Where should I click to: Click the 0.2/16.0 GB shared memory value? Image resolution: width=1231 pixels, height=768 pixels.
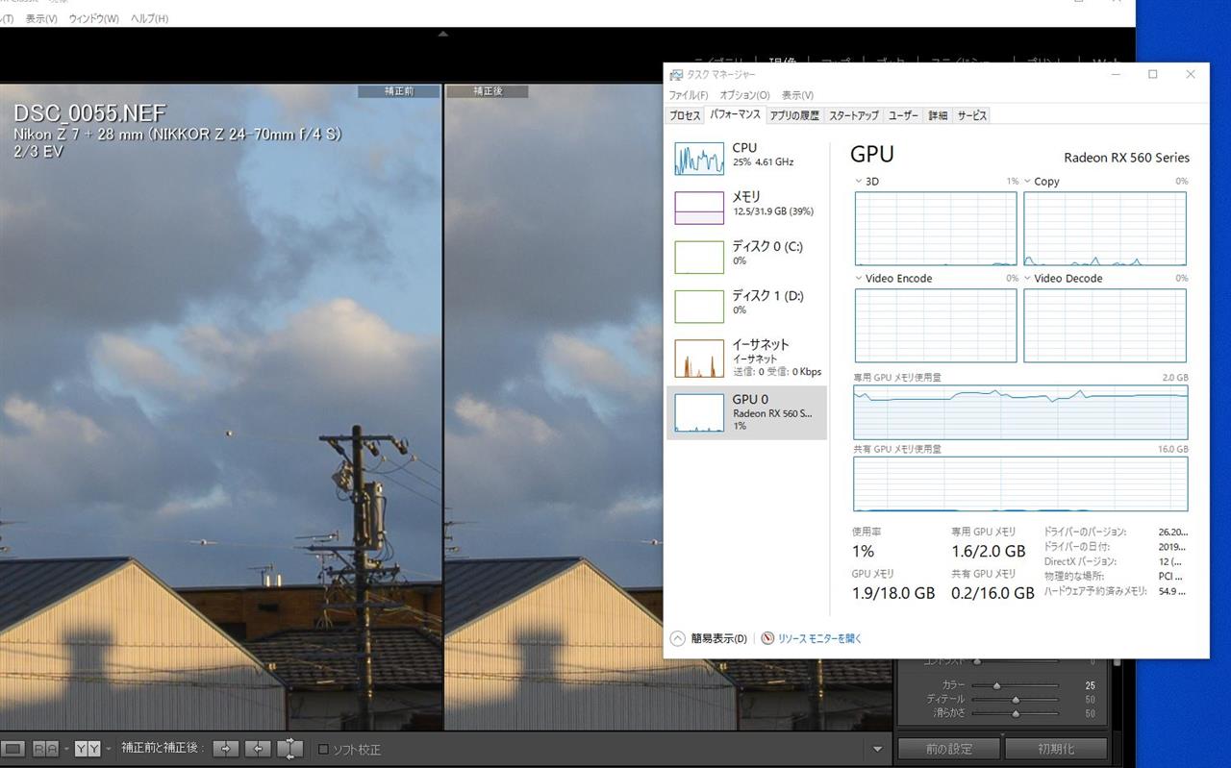992,593
